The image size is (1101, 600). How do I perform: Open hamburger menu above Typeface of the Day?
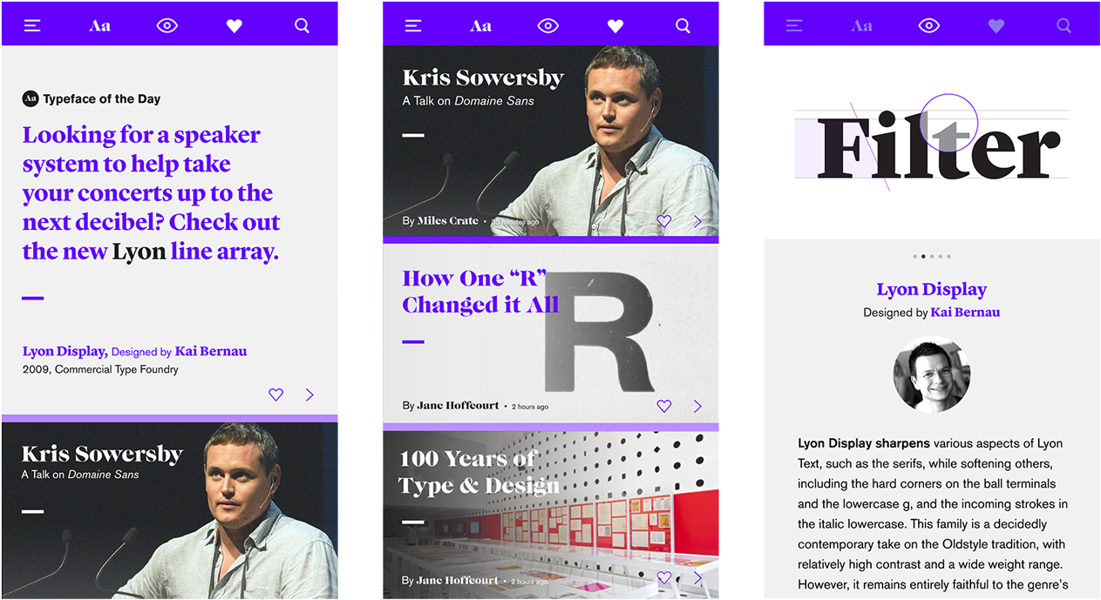click(x=33, y=26)
